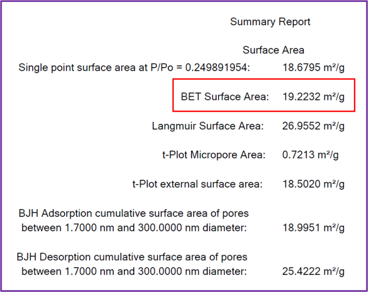Click the pore diameter range under BJH Desorption
The height and width of the screenshot is (292, 368).
point(134,272)
